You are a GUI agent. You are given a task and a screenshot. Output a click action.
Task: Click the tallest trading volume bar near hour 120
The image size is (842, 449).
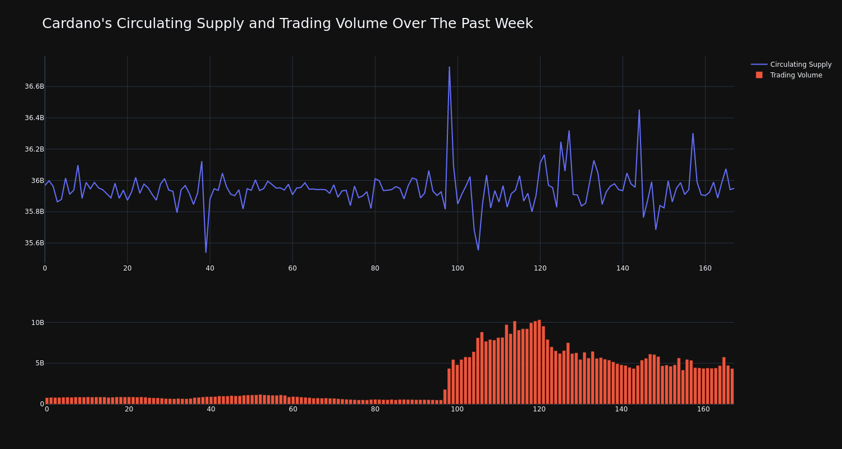[x=539, y=362]
